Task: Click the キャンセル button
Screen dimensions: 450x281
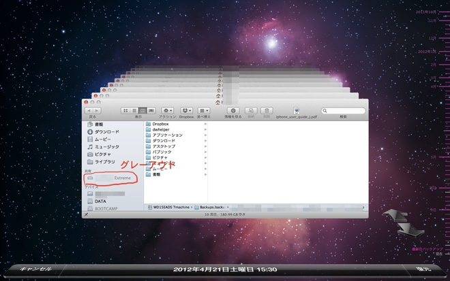Action: click(x=36, y=269)
